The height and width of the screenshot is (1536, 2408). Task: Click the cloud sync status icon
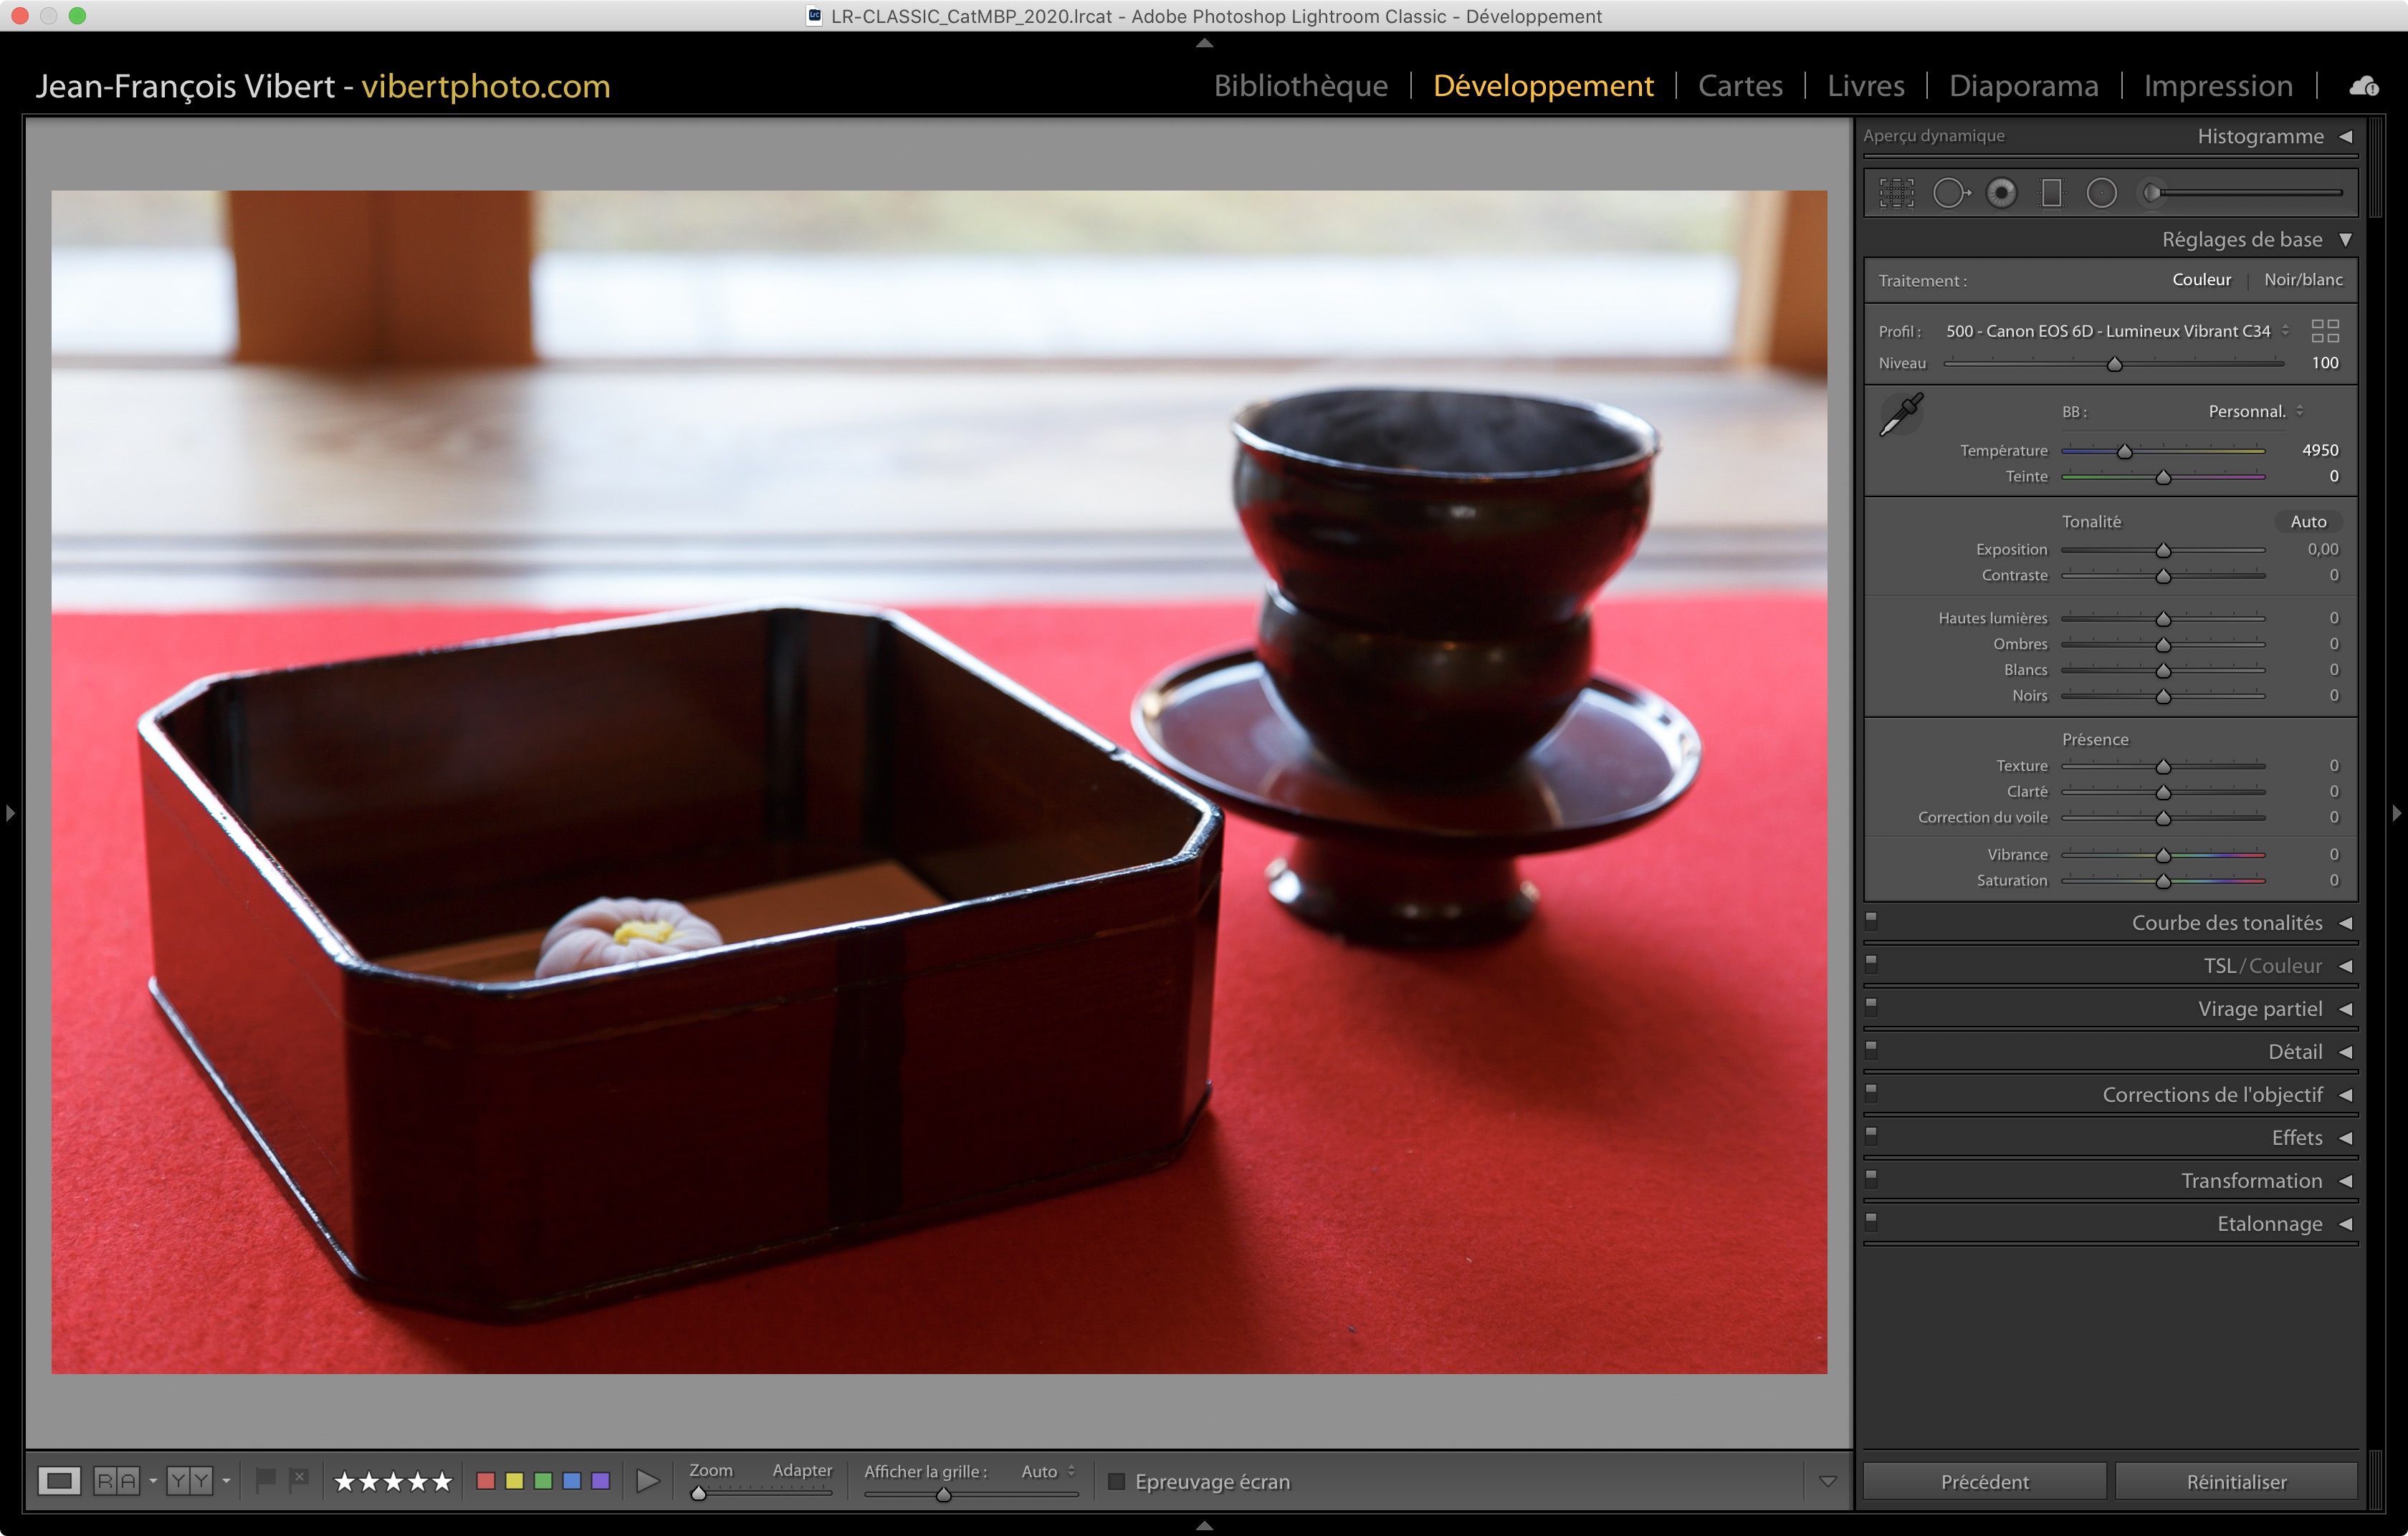pos(2363,87)
